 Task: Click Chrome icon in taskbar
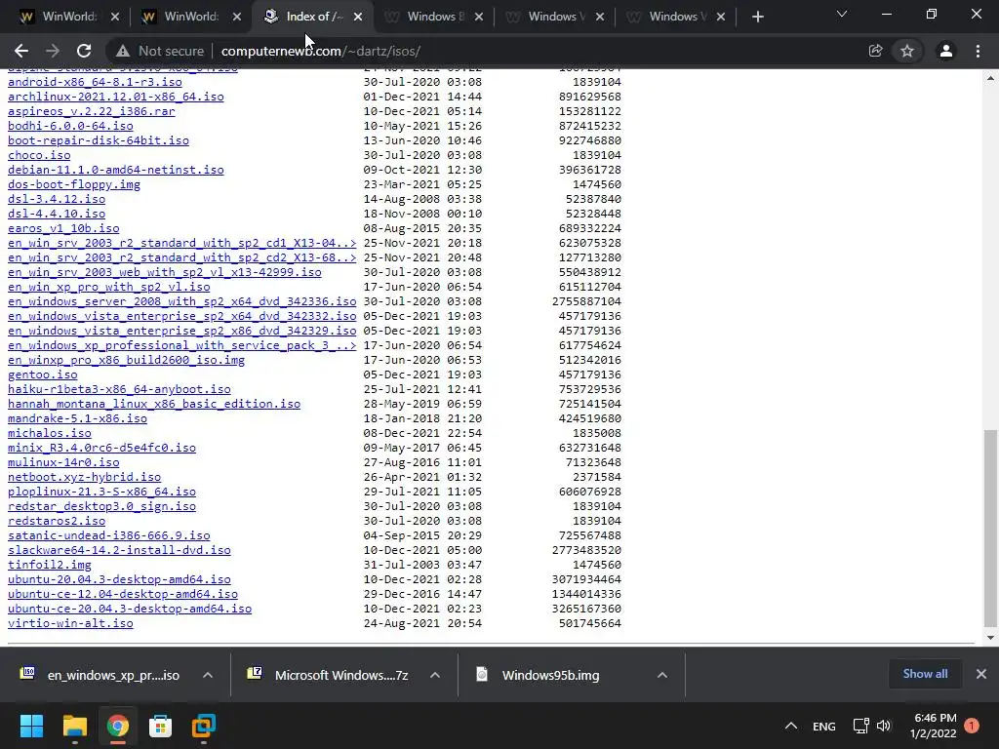tap(117, 726)
